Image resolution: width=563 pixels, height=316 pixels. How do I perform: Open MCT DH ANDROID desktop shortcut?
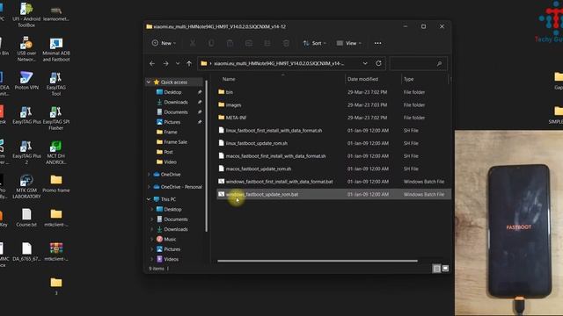(x=56, y=153)
